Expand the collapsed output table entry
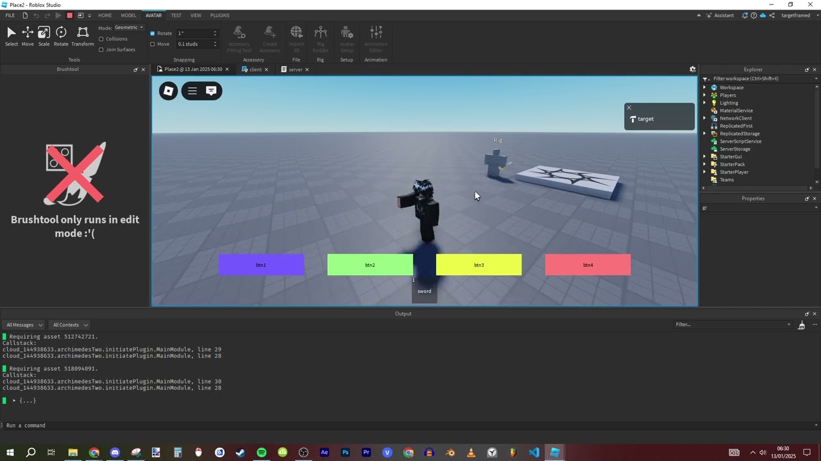This screenshot has width=821, height=461. click(14, 401)
